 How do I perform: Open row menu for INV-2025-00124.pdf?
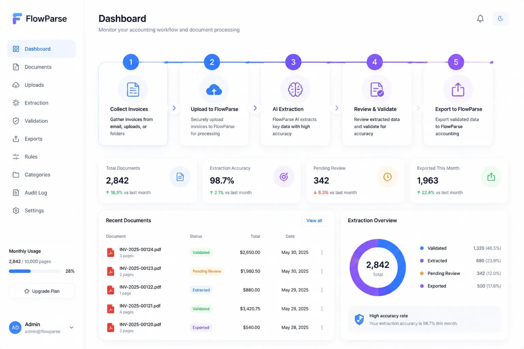tap(322, 253)
